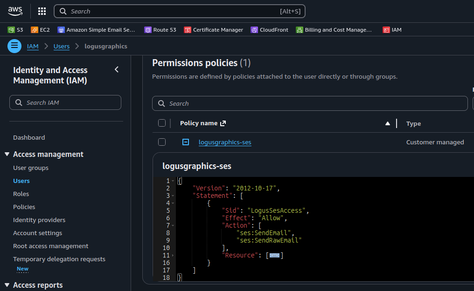Click the Permissions policies heading
474x291 pixels.
[x=202, y=63]
